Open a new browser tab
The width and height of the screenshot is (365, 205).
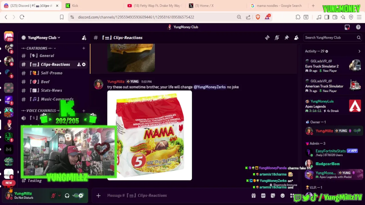(x=313, y=6)
